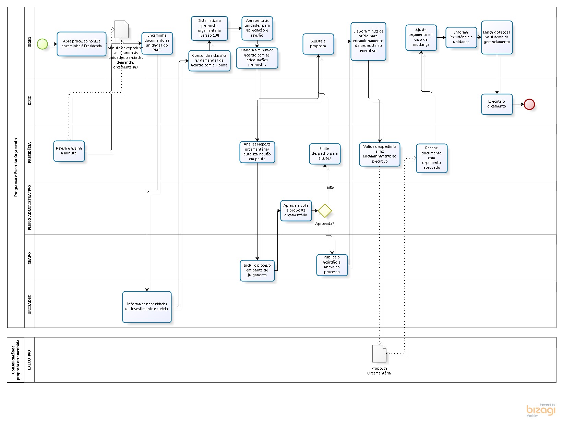Click the Bizagi Modeler logo
The height and width of the screenshot is (421, 563).
pyautogui.click(x=541, y=410)
